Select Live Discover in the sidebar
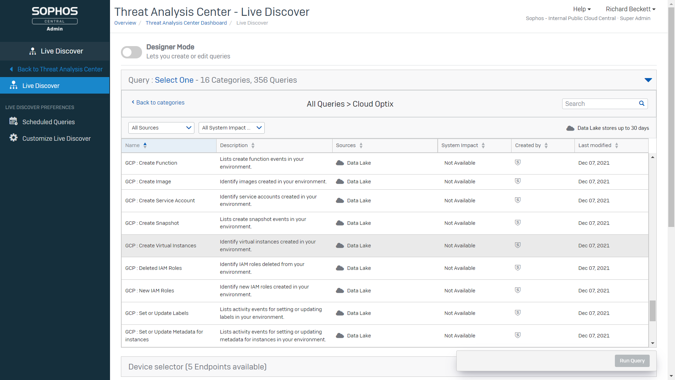The image size is (675, 380). click(x=41, y=85)
